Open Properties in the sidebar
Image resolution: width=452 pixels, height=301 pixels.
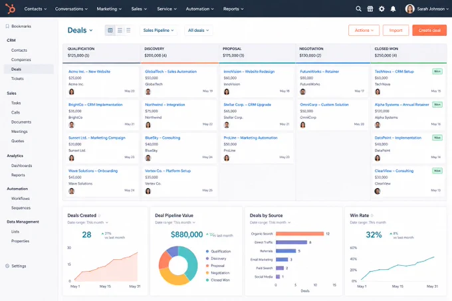pos(20,241)
